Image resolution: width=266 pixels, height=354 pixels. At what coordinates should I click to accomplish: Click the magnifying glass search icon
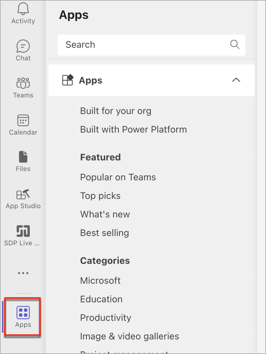pyautogui.click(x=235, y=45)
